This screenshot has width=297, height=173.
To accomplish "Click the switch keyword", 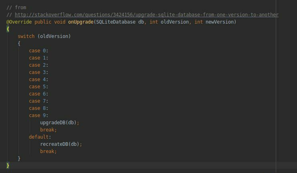I will pos(26,36).
